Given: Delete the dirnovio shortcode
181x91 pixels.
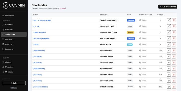Looking at the screenshot, I should (174, 63).
